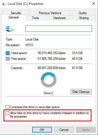Open the Hardware tab

[60, 18]
